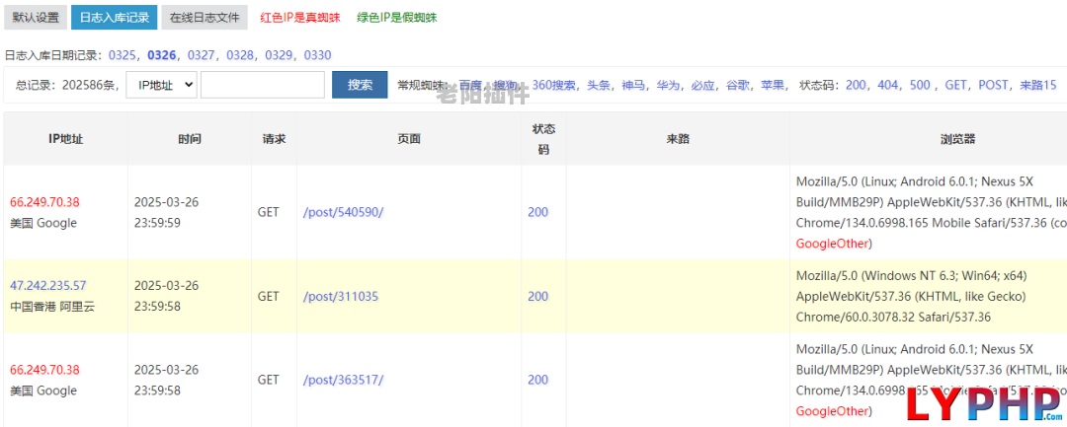Filter by 百度 spider link

tap(469, 85)
